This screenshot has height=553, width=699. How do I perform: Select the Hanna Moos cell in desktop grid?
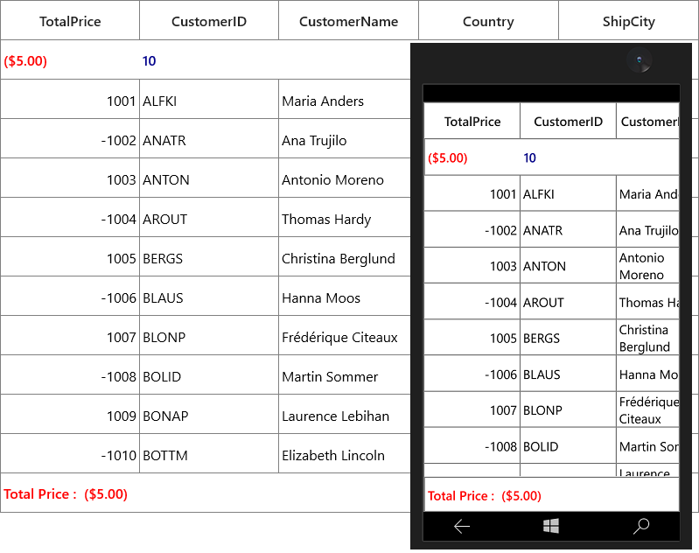(x=345, y=296)
